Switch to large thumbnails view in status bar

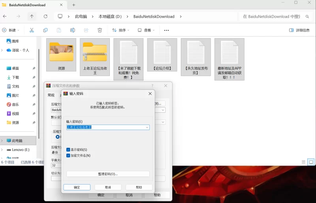click(x=311, y=162)
